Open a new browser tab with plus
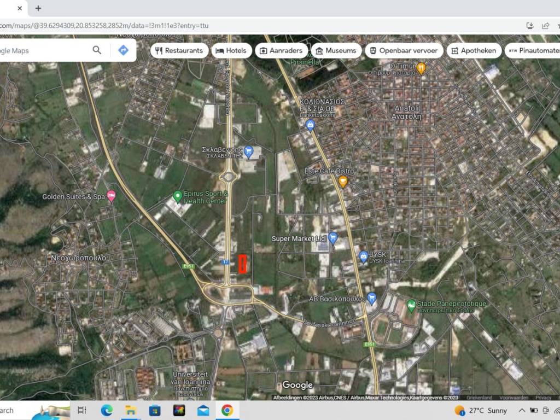The image size is (560, 420). [38, 8]
